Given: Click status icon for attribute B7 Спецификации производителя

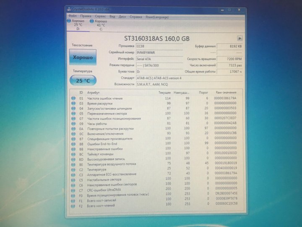Looking at the screenshot, I should coord(73,139).
